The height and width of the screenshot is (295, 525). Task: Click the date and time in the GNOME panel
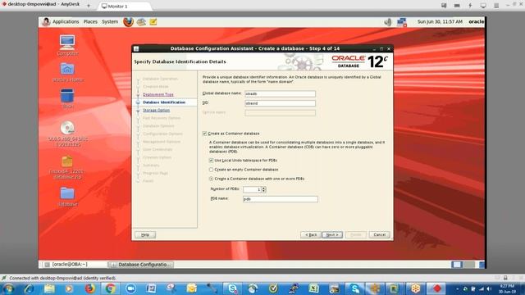440,22
